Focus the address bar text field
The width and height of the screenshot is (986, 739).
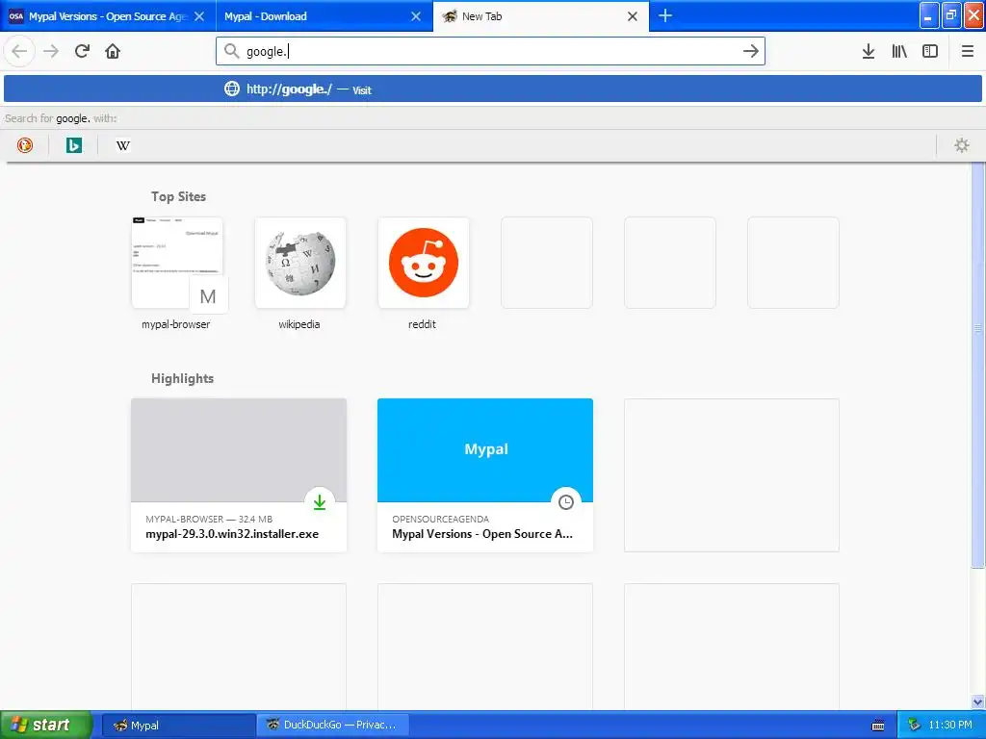pyautogui.click(x=490, y=51)
